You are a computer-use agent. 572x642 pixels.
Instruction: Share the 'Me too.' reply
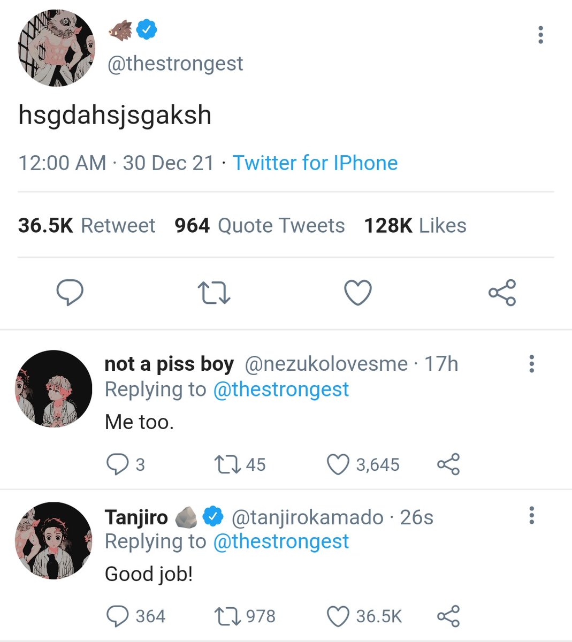(448, 464)
